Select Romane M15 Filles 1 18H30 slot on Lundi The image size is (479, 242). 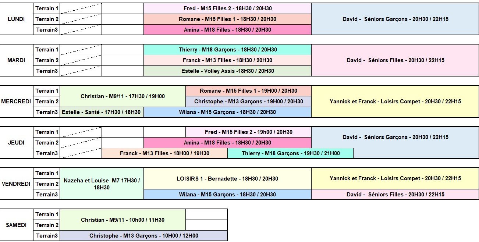[x=227, y=19]
